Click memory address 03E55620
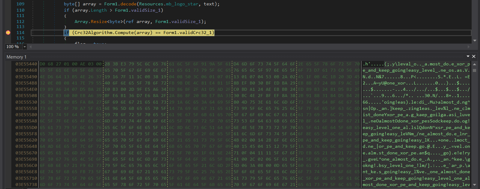480x189 pixels. (26, 140)
